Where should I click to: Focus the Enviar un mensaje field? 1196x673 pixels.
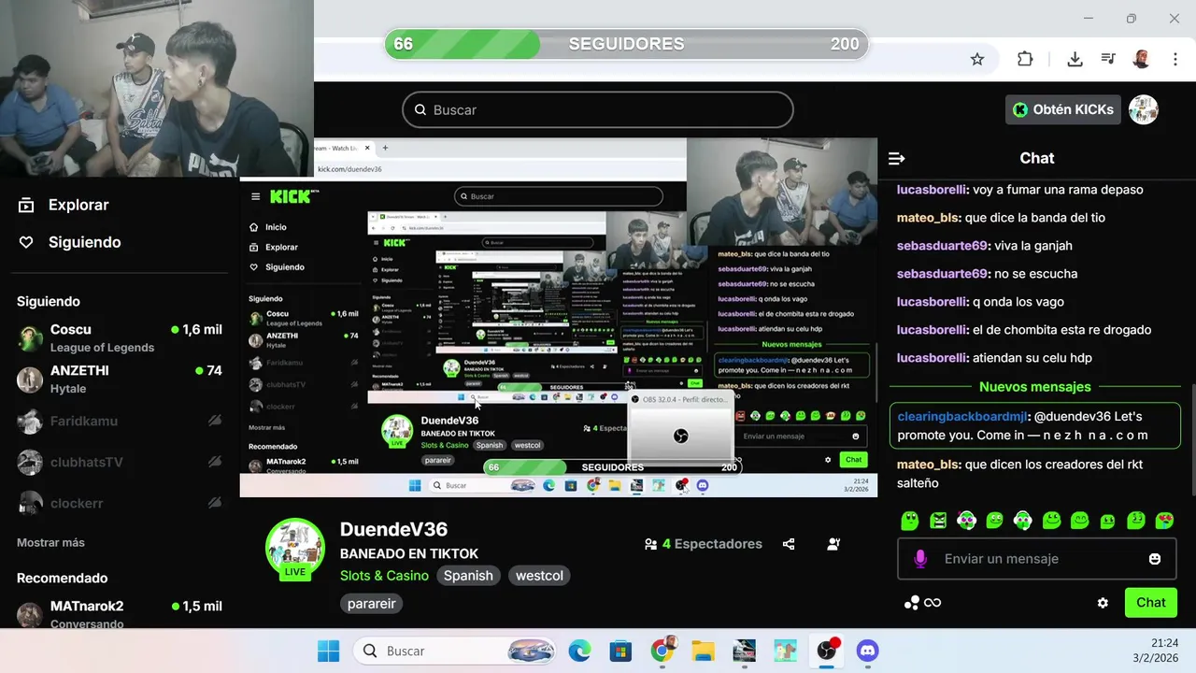point(1037,559)
